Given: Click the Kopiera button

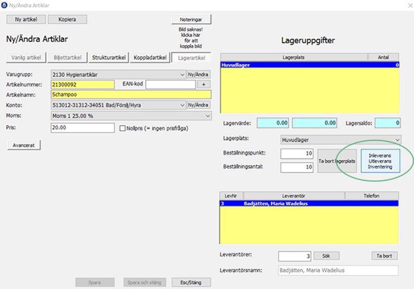Looking at the screenshot, I should [x=67, y=20].
